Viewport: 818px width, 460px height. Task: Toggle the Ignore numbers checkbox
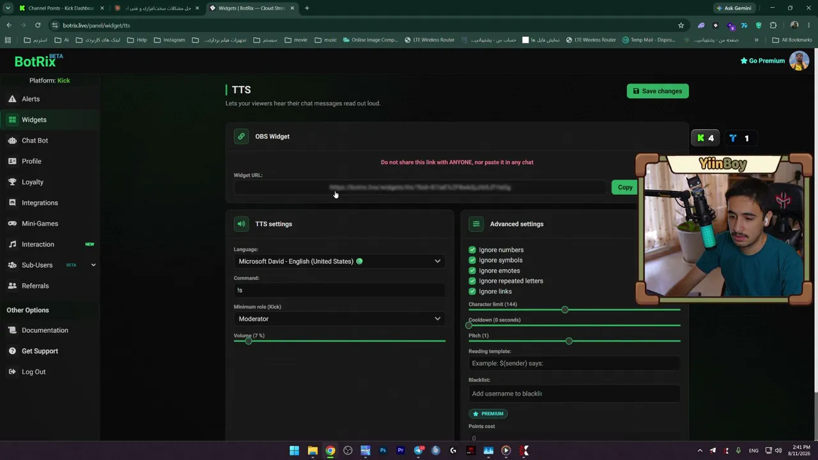(x=472, y=250)
